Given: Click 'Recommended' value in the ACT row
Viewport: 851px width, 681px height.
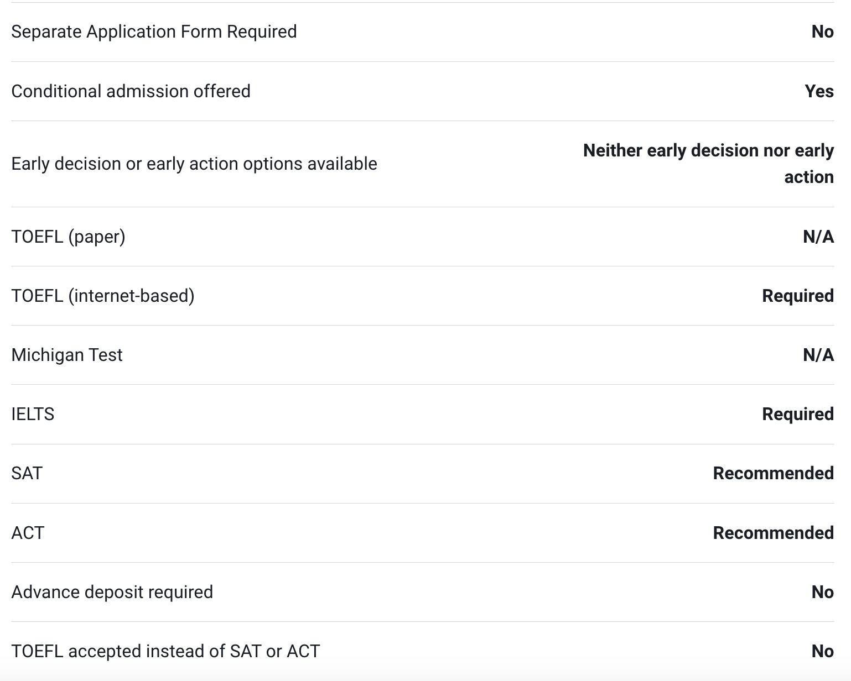Looking at the screenshot, I should point(773,533).
